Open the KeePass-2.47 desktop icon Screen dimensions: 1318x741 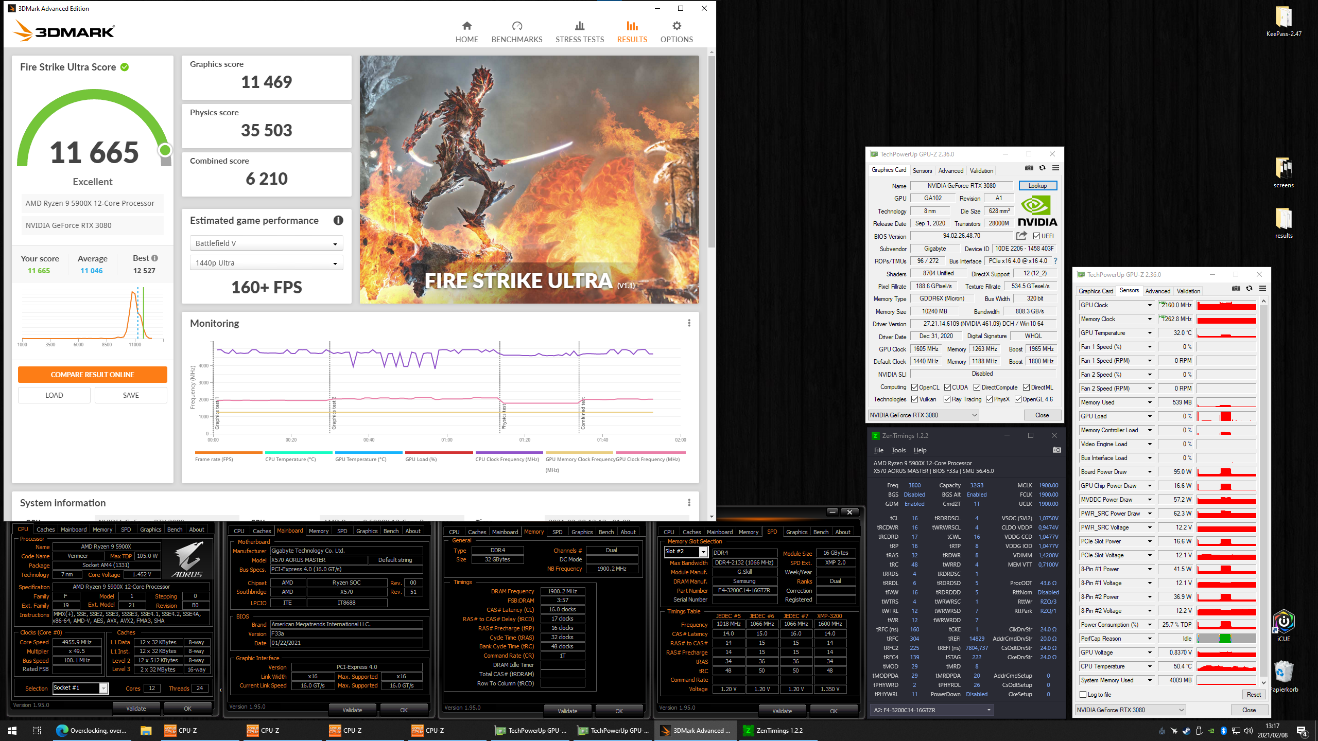coord(1284,22)
